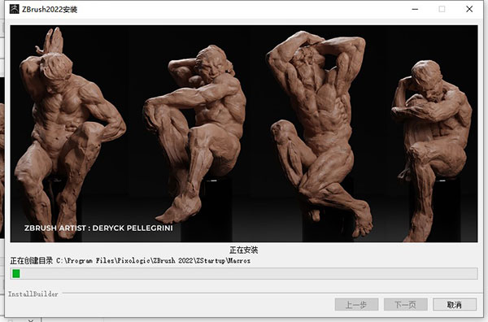
Task: Click the 正在安装 status heading
Action: coord(244,250)
